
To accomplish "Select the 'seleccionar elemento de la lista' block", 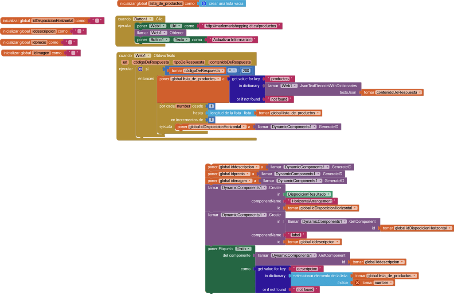I will [x=320, y=276].
